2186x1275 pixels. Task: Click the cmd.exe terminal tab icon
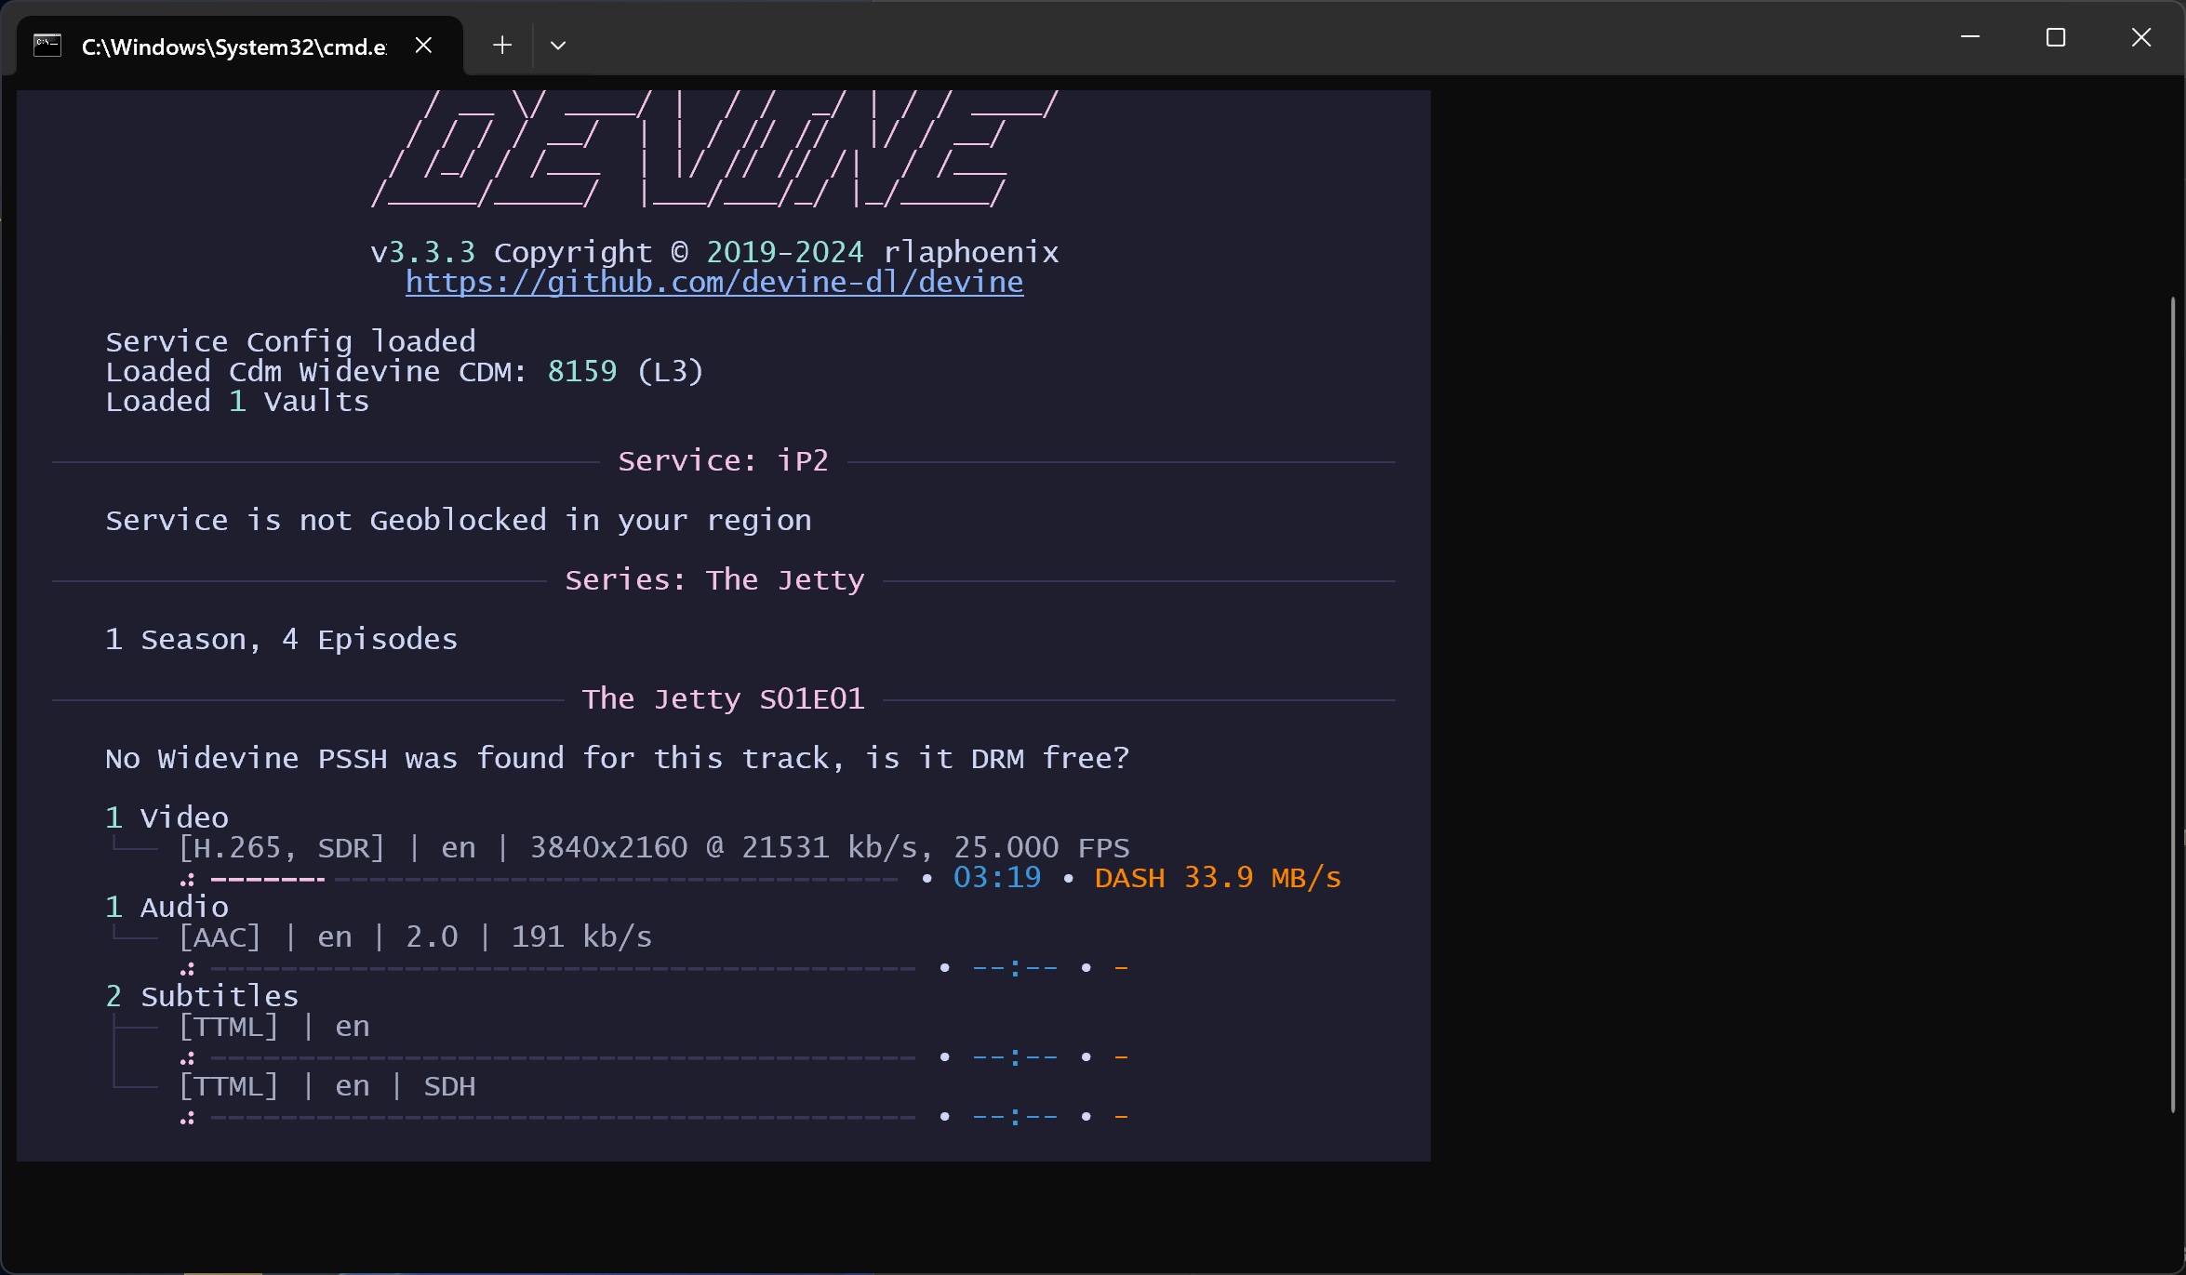(x=47, y=46)
